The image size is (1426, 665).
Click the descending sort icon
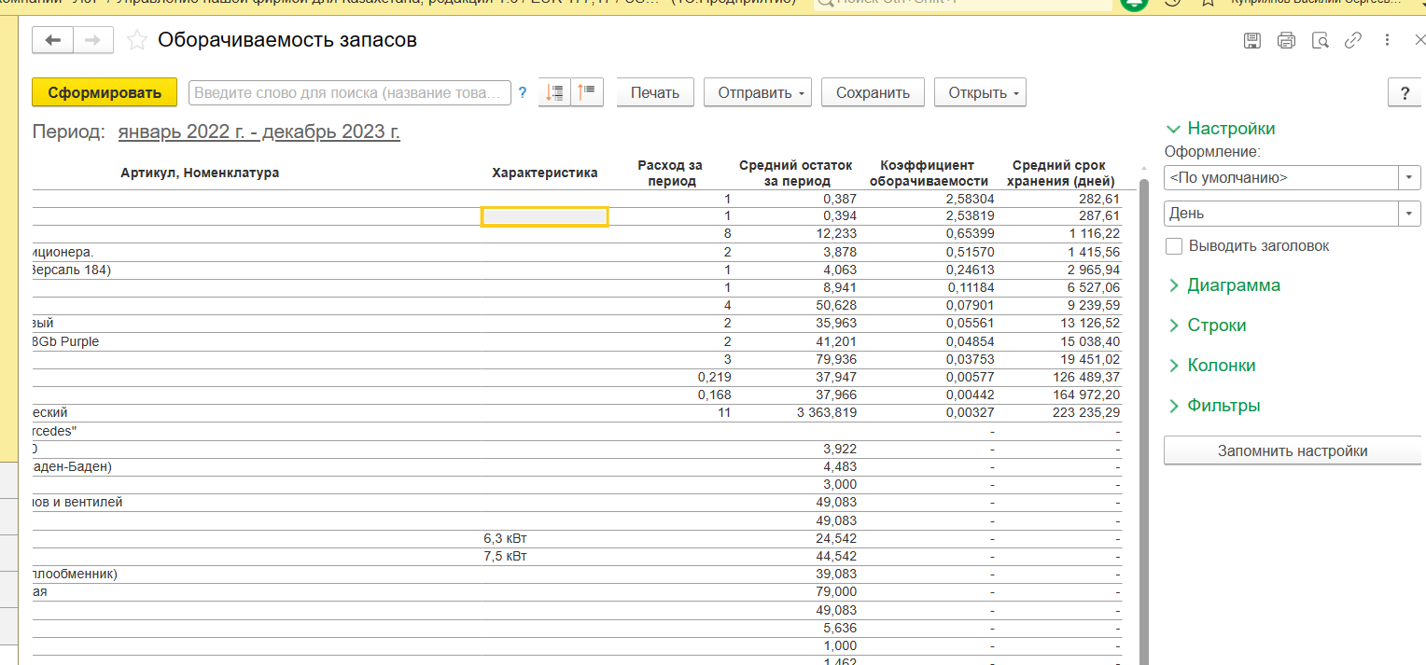coord(555,92)
